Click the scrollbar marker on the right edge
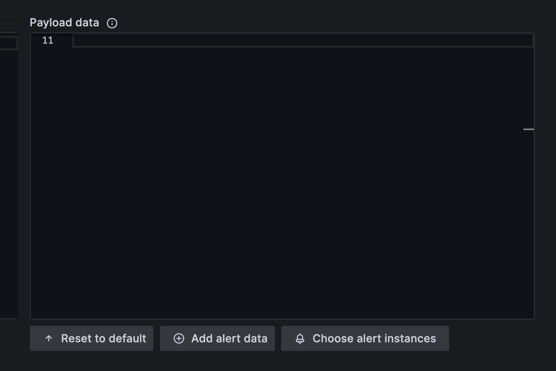 pyautogui.click(x=529, y=129)
